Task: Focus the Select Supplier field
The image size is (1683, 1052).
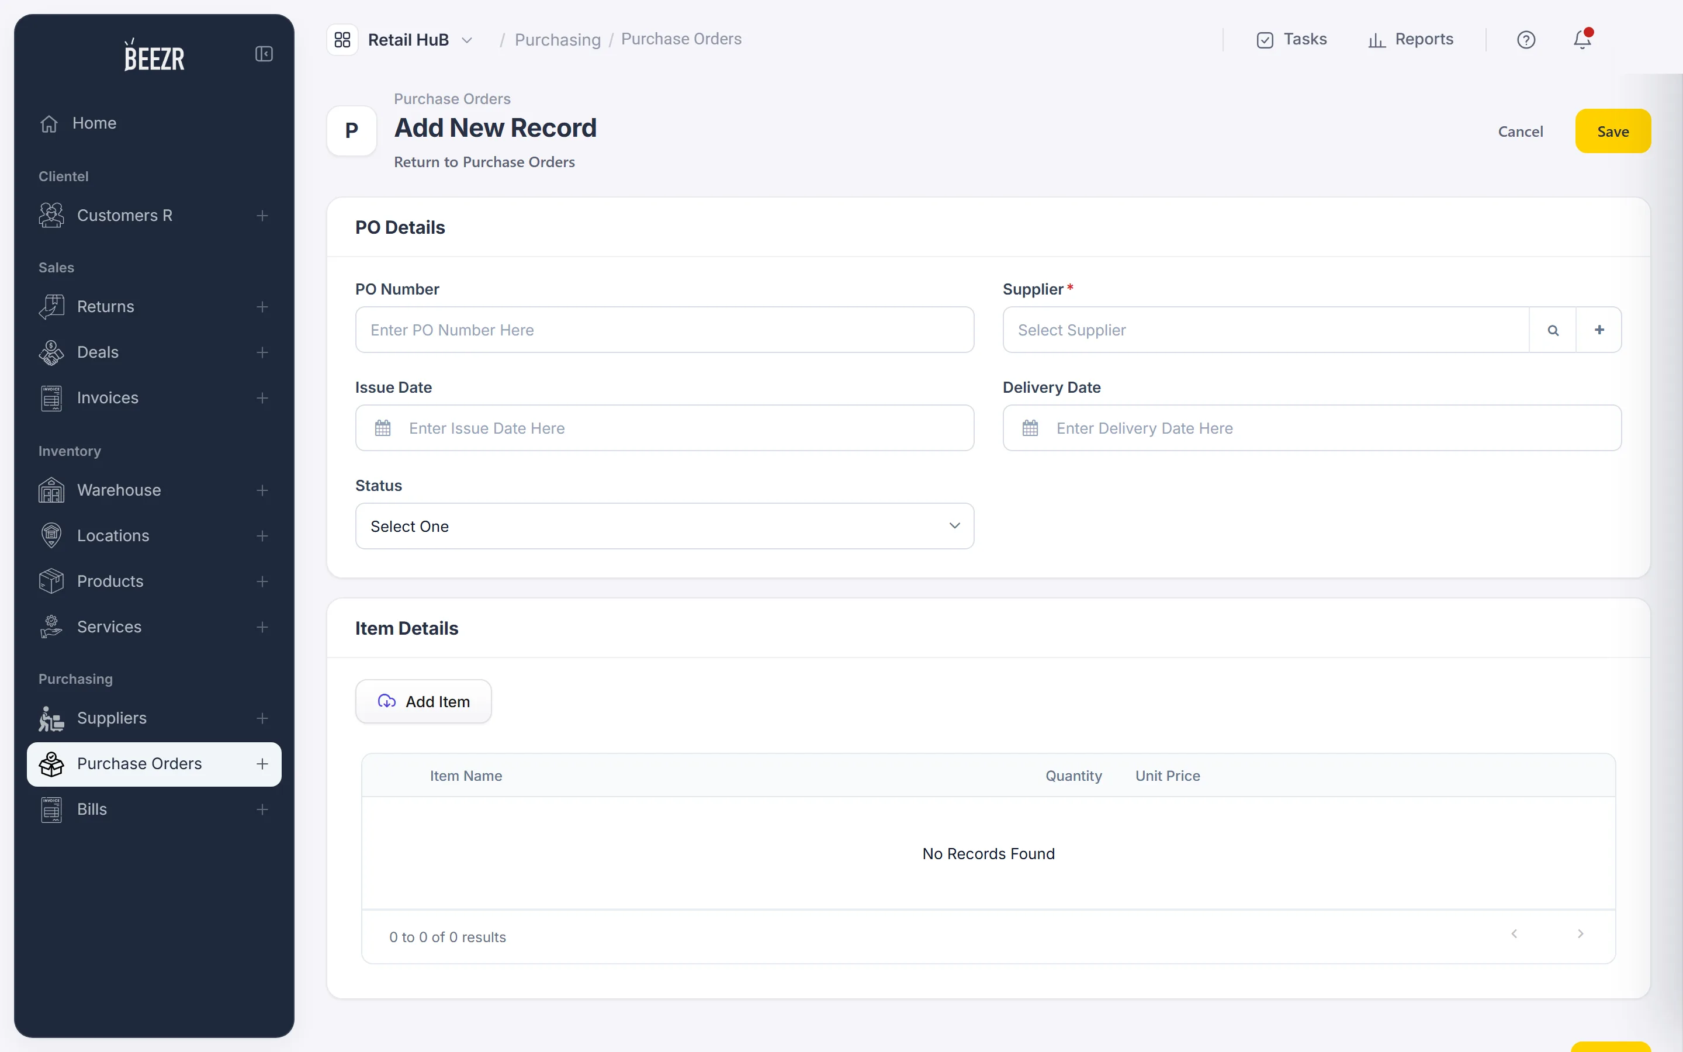Action: point(1266,330)
